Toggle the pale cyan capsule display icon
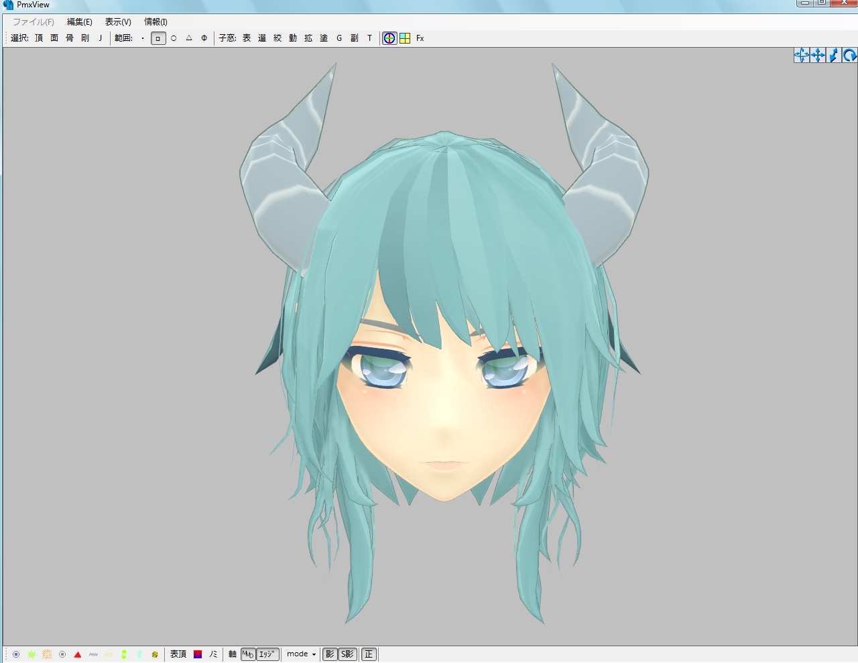The image size is (858, 663). tap(139, 654)
